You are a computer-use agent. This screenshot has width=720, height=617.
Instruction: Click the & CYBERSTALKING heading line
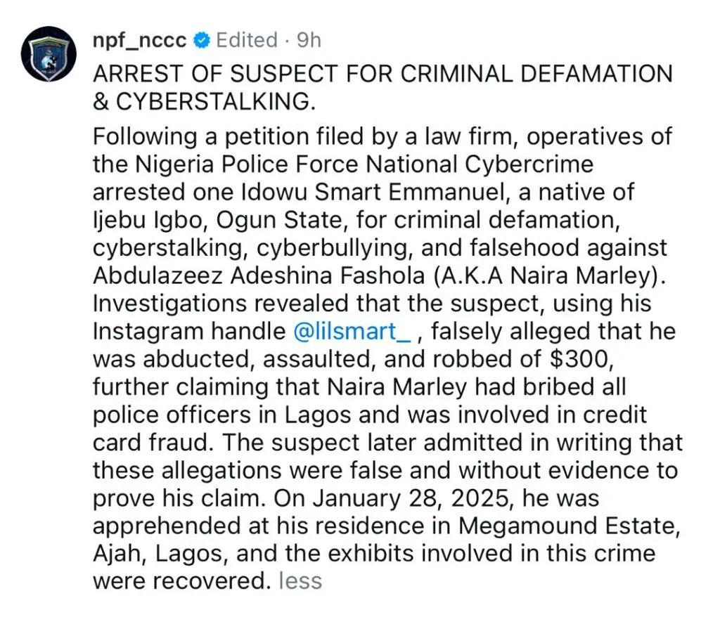click(201, 101)
